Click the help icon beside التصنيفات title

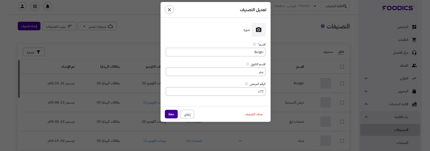point(323,26)
